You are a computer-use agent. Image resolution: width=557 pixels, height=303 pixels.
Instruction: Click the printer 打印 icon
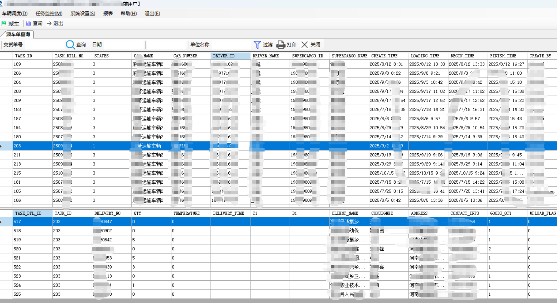pos(281,45)
